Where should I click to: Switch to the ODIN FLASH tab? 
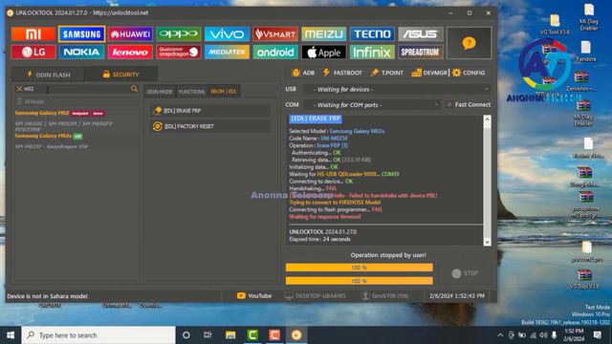[x=48, y=75]
